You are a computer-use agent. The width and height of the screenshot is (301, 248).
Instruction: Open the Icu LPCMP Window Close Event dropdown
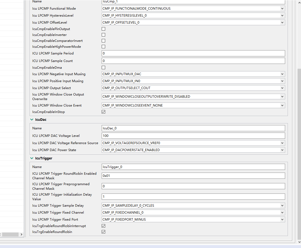pyautogui.click(x=282, y=105)
